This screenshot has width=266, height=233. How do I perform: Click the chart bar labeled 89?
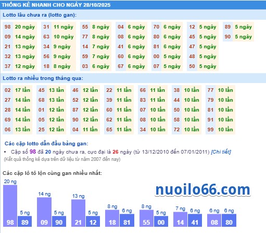pyautogui.click(x=24, y=221)
